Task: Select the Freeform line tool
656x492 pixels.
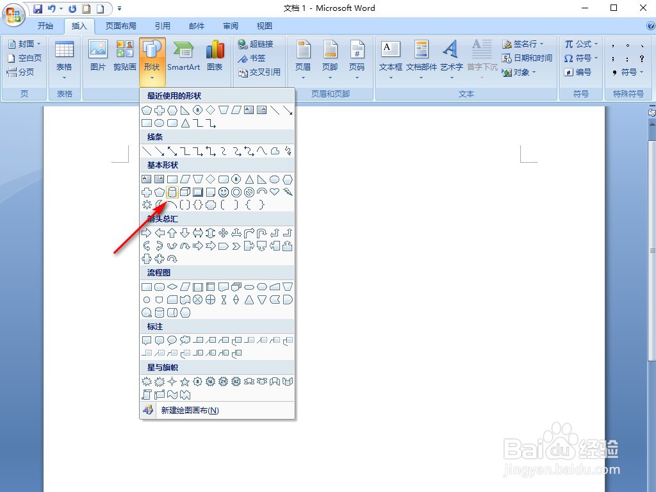Action: coord(274,151)
